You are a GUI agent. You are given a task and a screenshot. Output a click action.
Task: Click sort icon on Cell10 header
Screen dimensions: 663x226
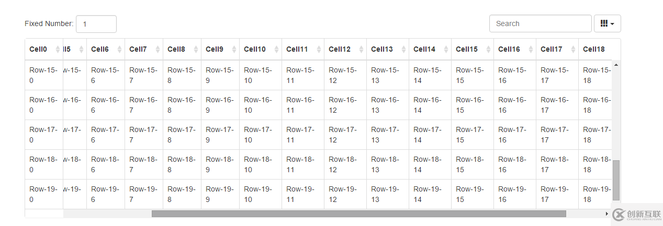click(x=276, y=49)
